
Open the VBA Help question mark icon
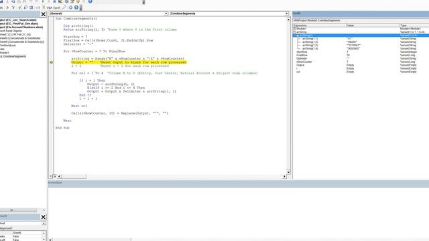pyautogui.click(x=90, y=1)
